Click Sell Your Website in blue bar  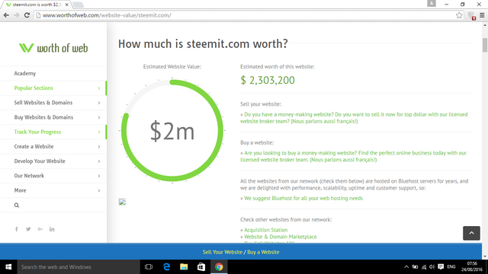point(222,252)
